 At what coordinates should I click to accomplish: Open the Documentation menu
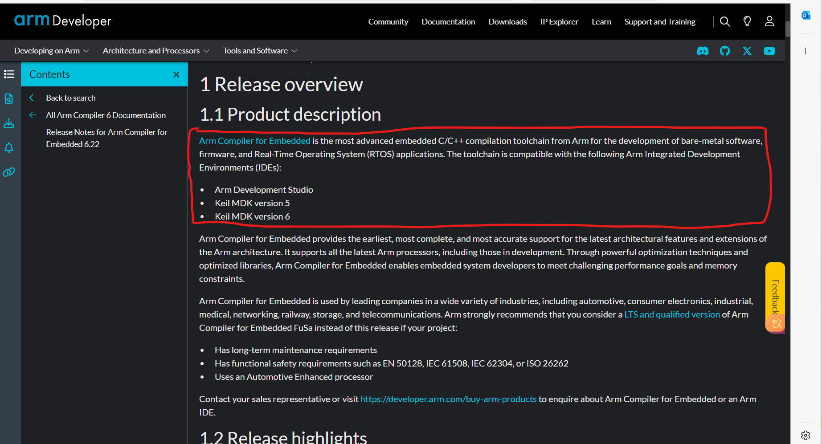click(x=448, y=21)
